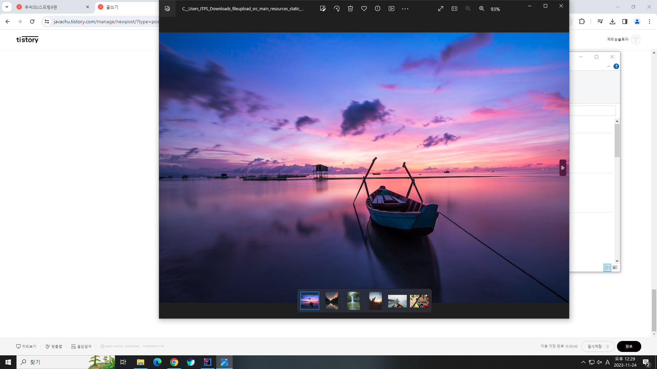Select the waterfall thumbnail in the filmstrip
Image resolution: width=657 pixels, height=369 pixels.
coord(353,301)
